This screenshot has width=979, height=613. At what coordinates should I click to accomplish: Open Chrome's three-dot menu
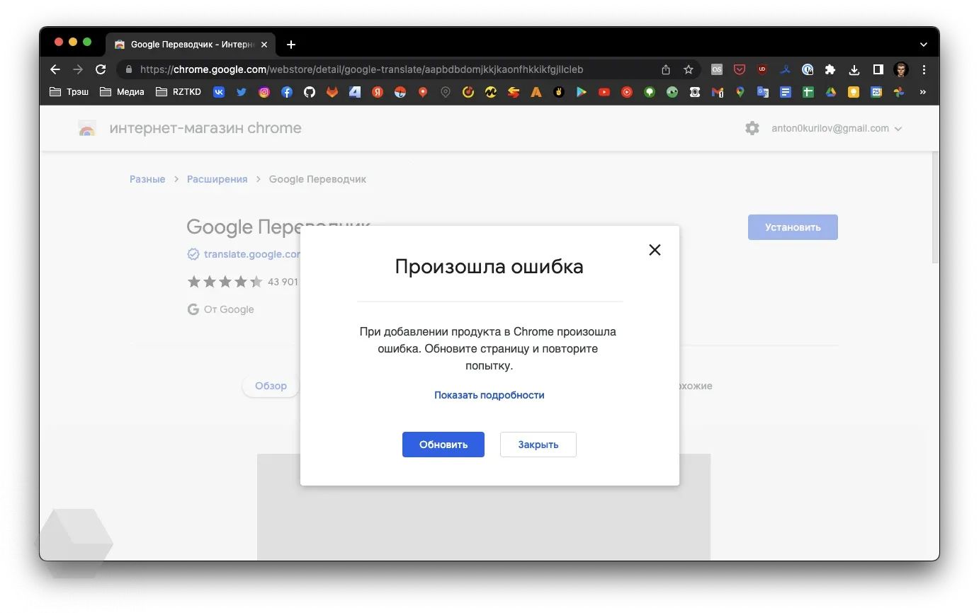924,69
